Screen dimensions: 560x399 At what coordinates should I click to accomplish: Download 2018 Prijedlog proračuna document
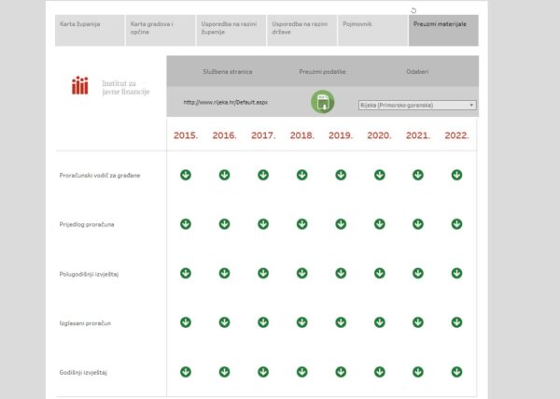tap(301, 224)
